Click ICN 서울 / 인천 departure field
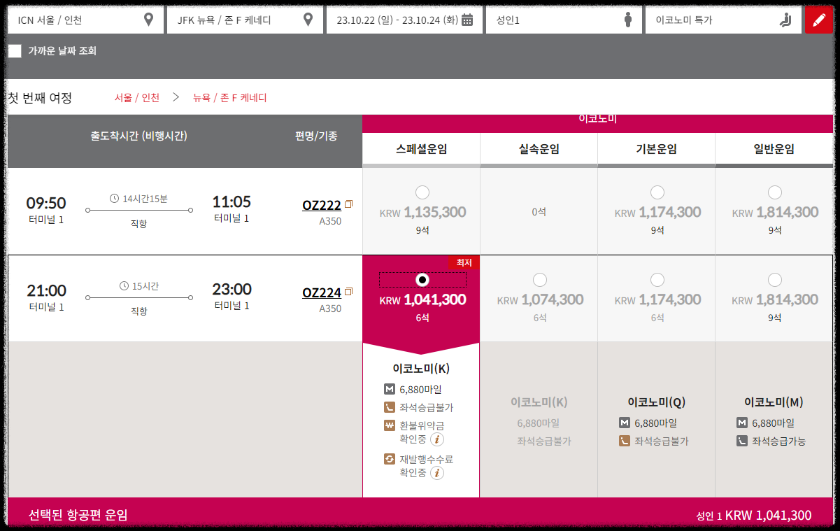The height and width of the screenshot is (531, 840). coord(85,20)
